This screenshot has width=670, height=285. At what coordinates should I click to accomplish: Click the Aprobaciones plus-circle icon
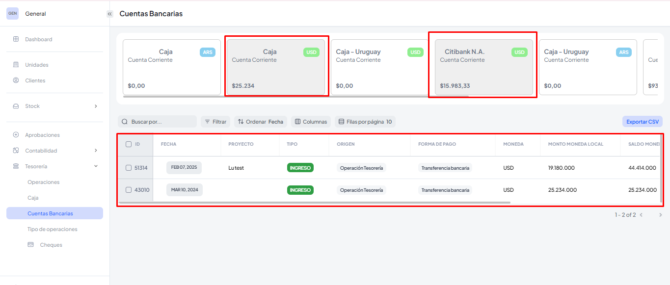click(x=16, y=135)
